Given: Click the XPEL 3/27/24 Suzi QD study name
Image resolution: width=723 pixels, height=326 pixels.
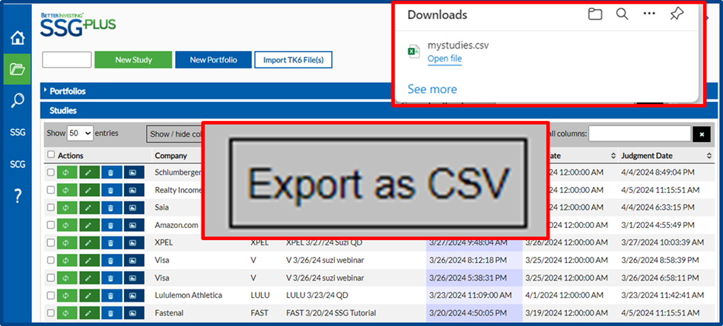Looking at the screenshot, I should tap(323, 242).
